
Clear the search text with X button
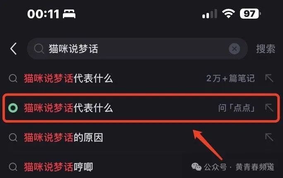[x=234, y=48]
